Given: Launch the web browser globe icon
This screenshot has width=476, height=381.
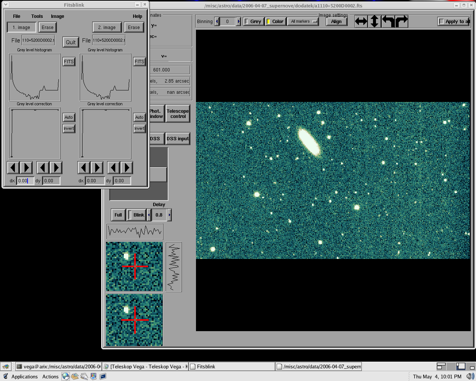Looking at the screenshot, I should 65,377.
